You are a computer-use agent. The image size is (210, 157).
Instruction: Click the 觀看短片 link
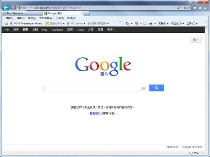(x=95, y=113)
